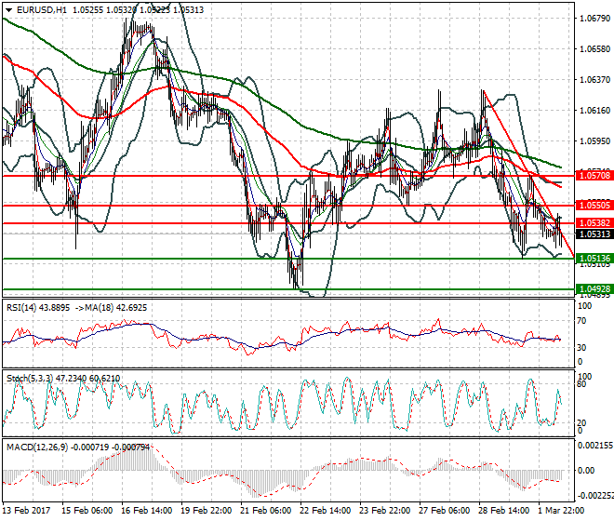Select the MACD scale value 0.002155
Image resolution: width=614 pixels, height=521 pixels.
(x=595, y=446)
